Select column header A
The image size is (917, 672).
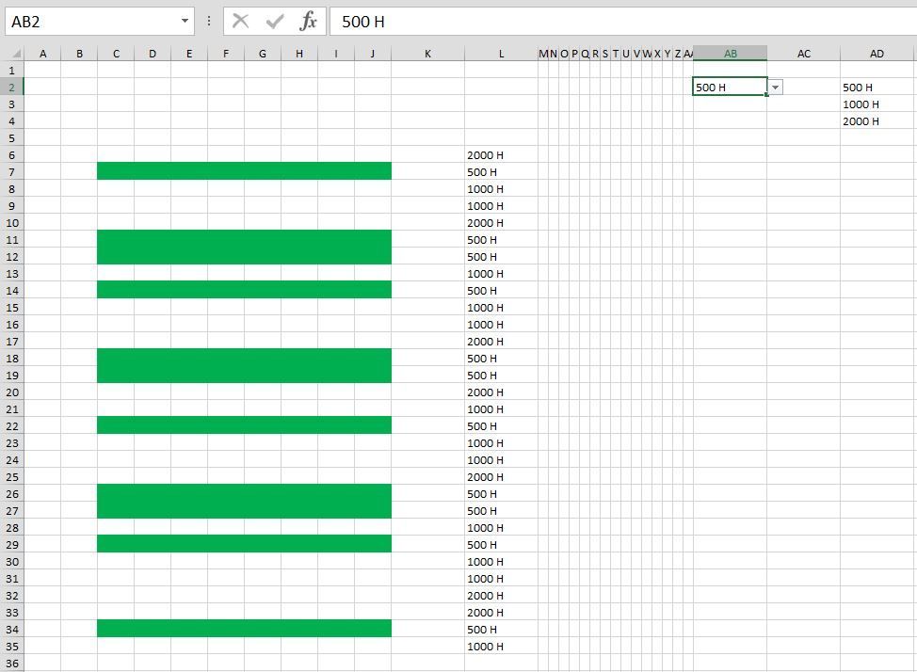pyautogui.click(x=42, y=54)
